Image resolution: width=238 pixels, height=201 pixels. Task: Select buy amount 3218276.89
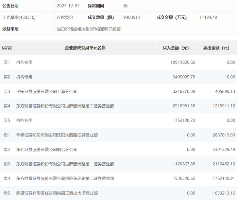click(x=184, y=91)
